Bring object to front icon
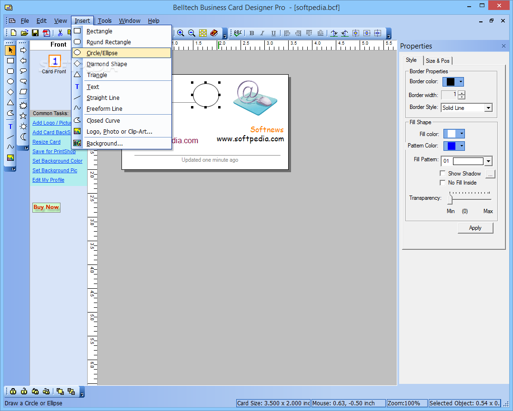This screenshot has height=411, width=513. (60, 391)
